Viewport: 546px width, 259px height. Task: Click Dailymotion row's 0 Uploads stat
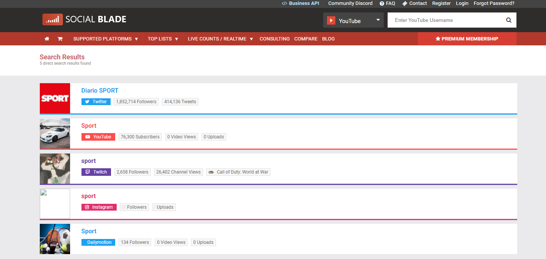coord(203,242)
